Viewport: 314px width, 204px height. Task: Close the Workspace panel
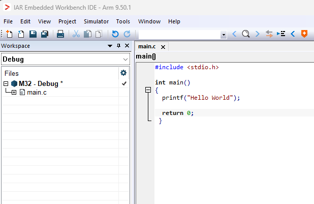pyautogui.click(x=127, y=46)
